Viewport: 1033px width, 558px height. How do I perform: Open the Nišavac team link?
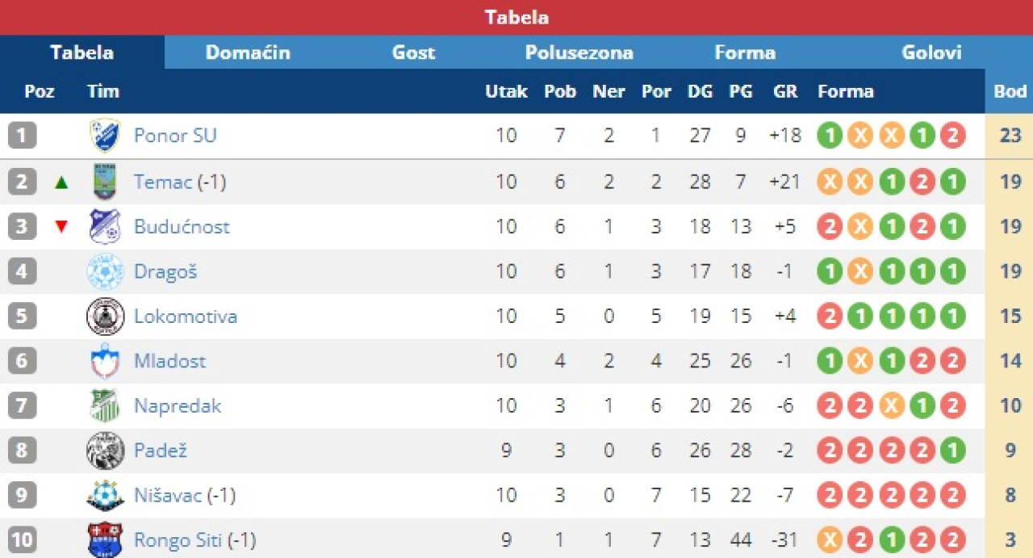168,495
